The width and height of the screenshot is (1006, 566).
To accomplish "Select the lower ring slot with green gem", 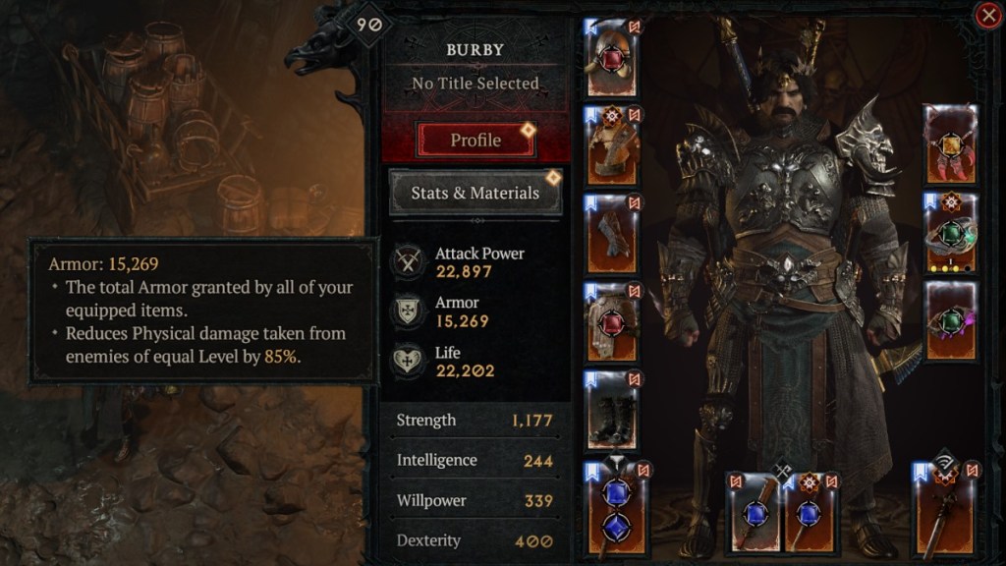I will pos(951,321).
